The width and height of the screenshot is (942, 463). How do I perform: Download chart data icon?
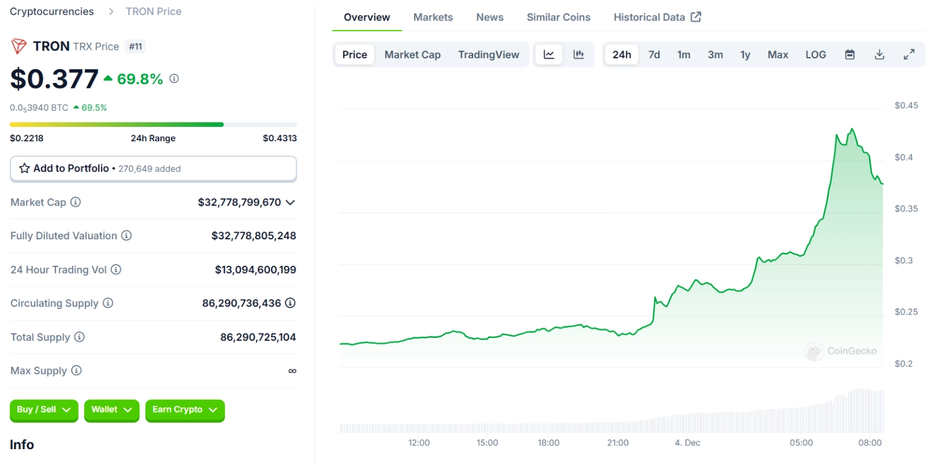tap(879, 55)
